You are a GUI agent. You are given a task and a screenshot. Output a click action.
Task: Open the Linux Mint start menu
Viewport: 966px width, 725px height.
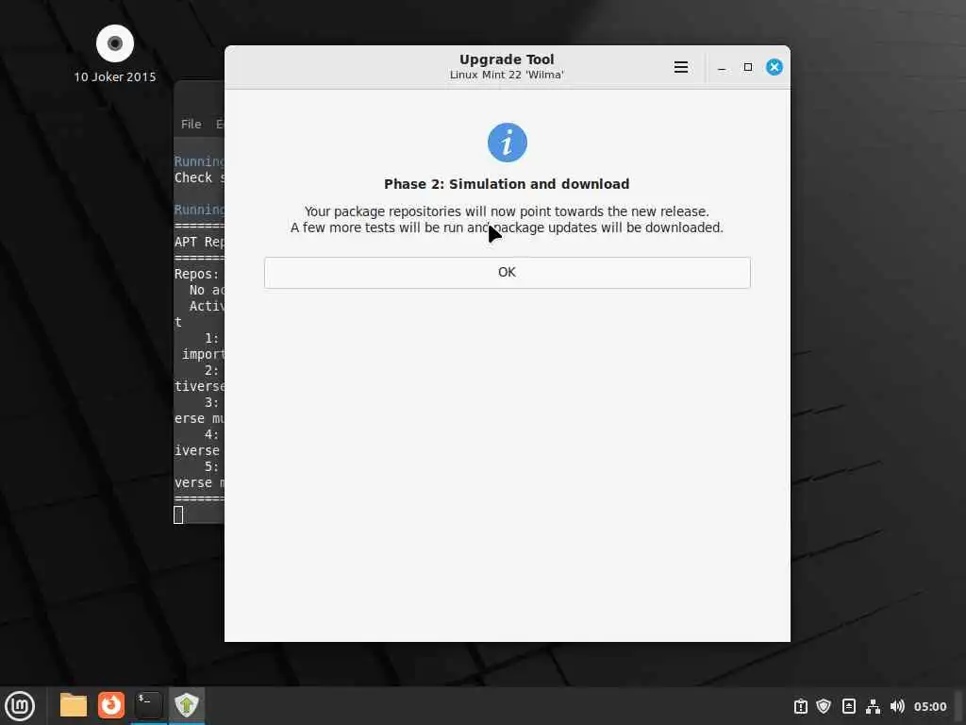tap(20, 705)
